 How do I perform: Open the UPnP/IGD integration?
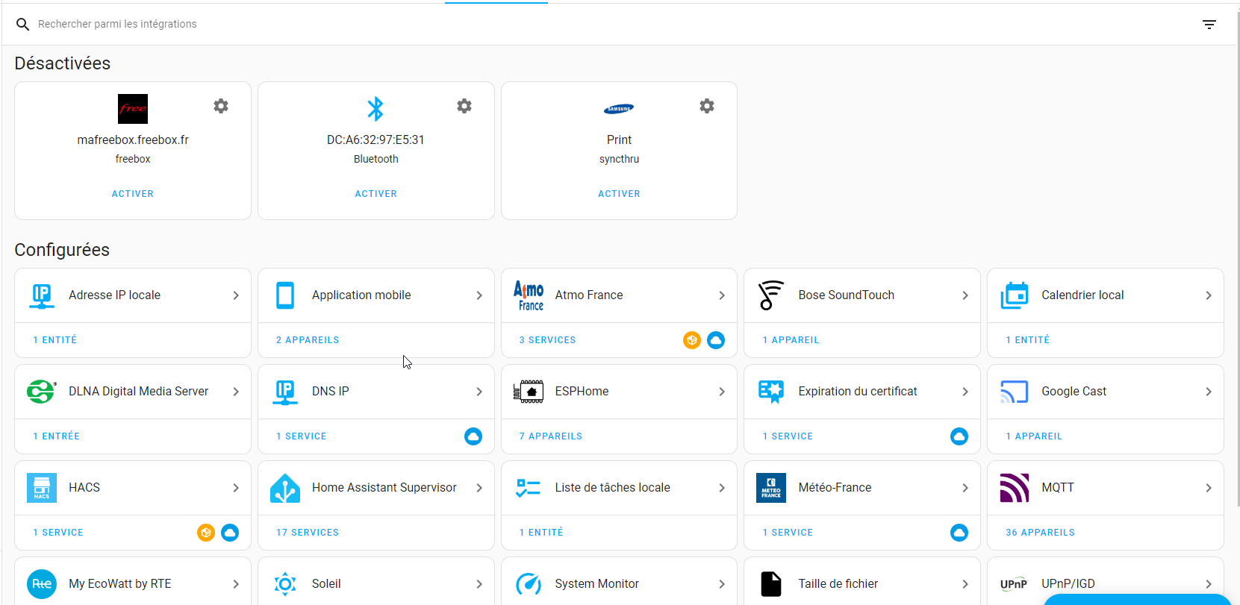(1106, 584)
